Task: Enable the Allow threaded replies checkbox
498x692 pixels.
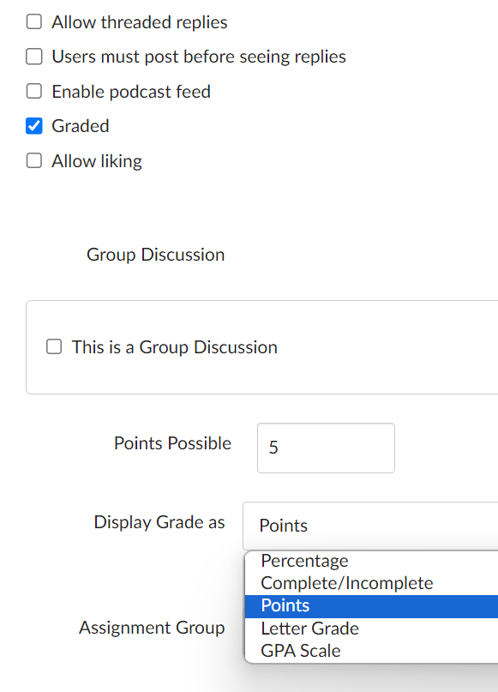Action: coord(34,21)
